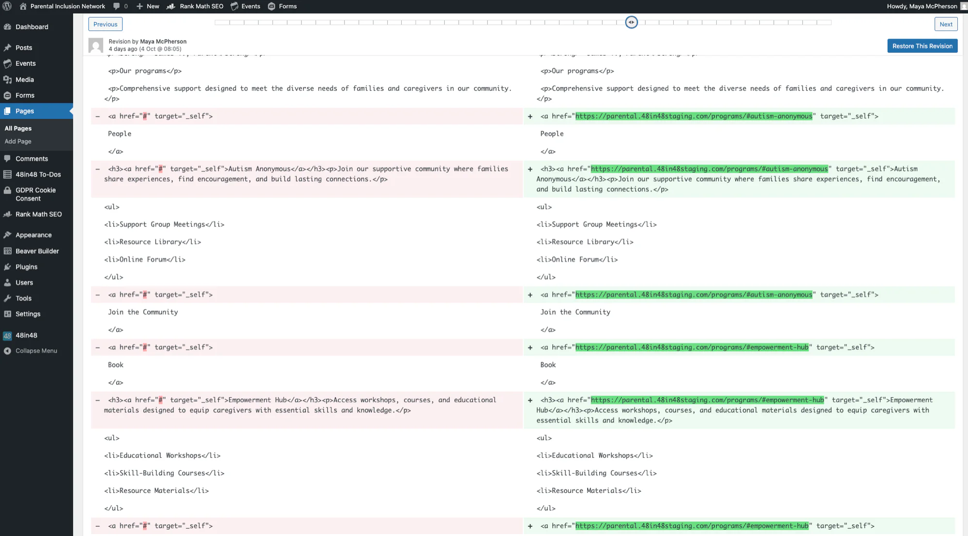Click '<p>Our programs</p>' in left diff column

145,71
